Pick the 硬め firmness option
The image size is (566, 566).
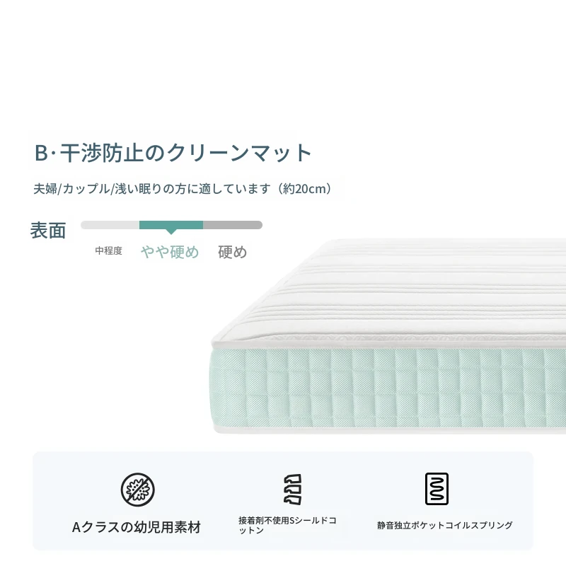(x=233, y=252)
